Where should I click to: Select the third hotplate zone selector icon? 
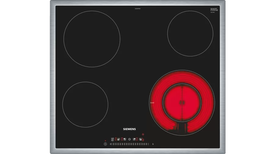tap(134, 139)
